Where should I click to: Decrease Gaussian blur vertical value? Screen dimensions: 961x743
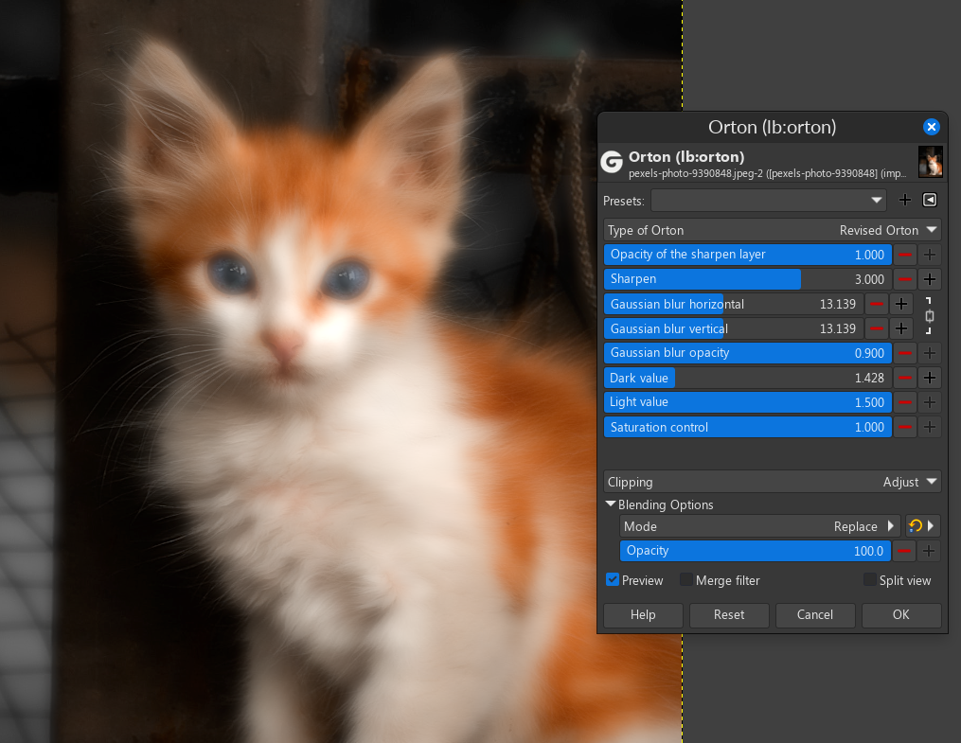point(877,329)
